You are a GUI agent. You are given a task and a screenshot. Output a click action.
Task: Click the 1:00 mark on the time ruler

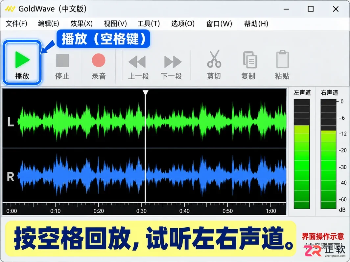pos(271,211)
